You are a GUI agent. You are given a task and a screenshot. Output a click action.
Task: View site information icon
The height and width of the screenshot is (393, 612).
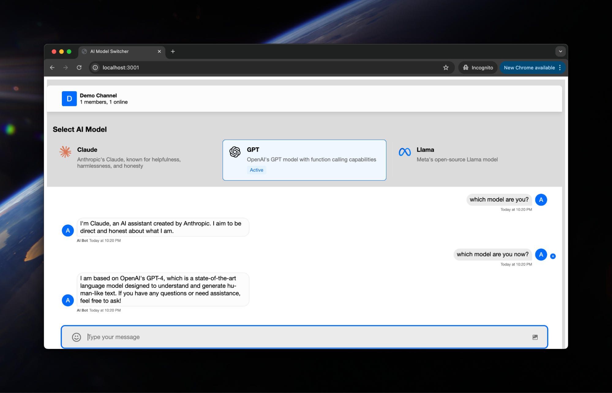(x=95, y=67)
